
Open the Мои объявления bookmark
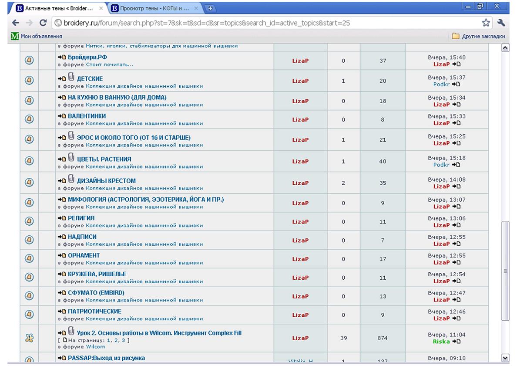click(41, 36)
